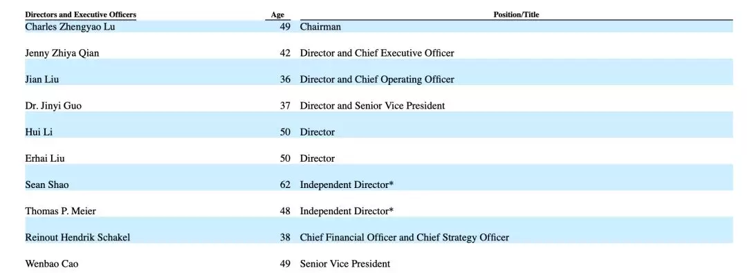Screen dimensions: 747x273
Task: Click the Directors and Executive Officers header
Action: pyautogui.click(x=80, y=15)
